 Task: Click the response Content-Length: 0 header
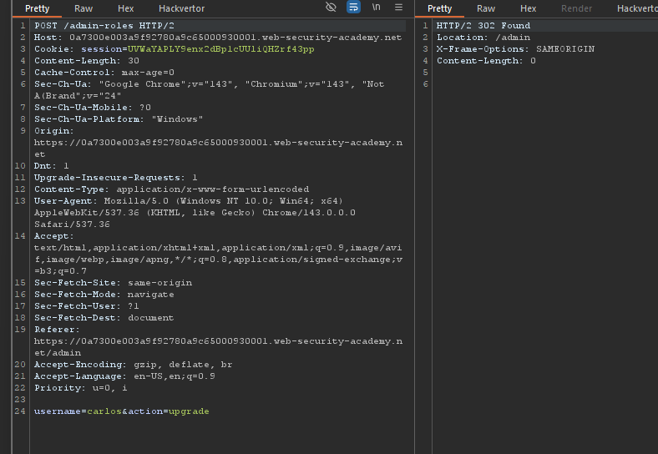[x=486, y=61]
